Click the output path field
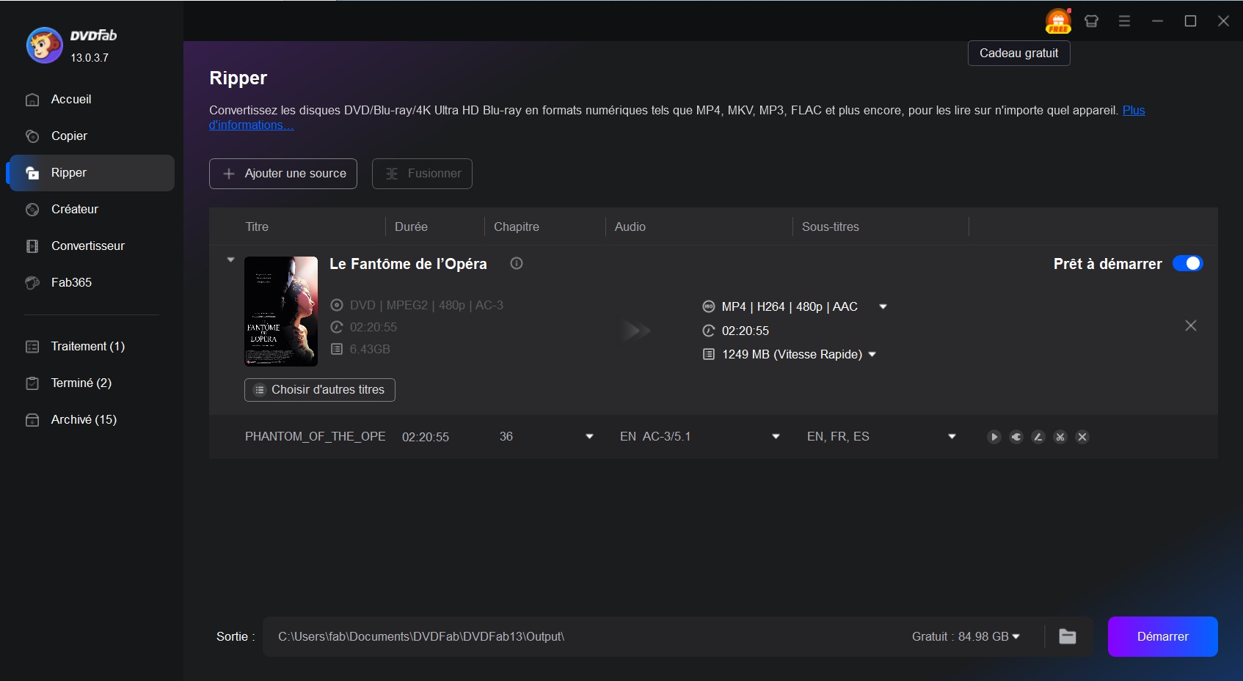 click(x=583, y=636)
